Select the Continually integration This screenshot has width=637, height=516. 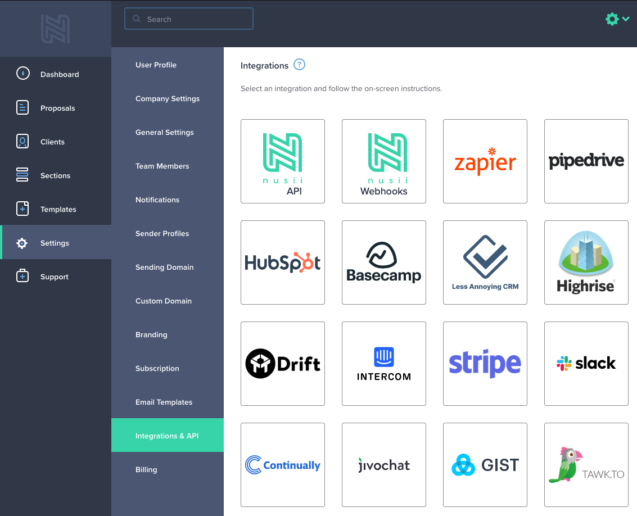point(283,465)
